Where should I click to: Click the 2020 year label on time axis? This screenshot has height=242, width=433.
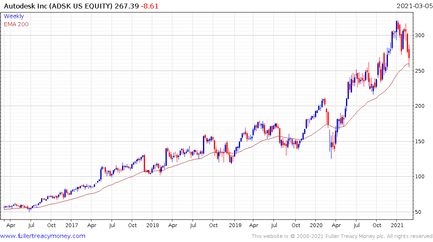[316, 225]
